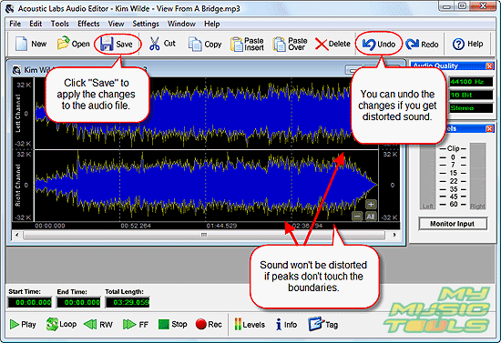This screenshot has height=343, width=501.
Task: Undo the last change
Action: point(379,44)
